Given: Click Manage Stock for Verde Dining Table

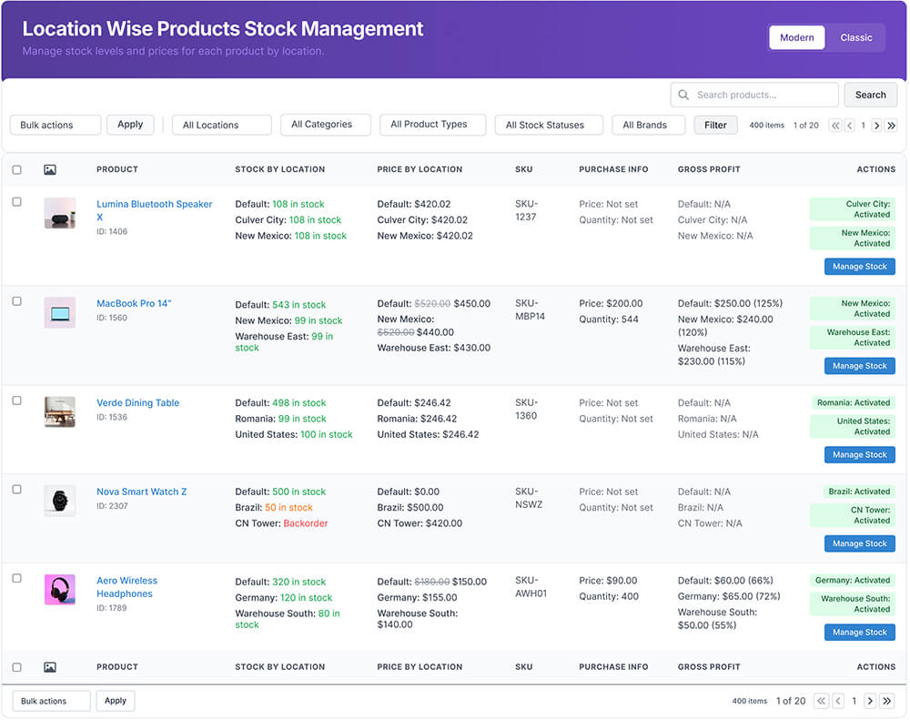Looking at the screenshot, I should (x=859, y=454).
